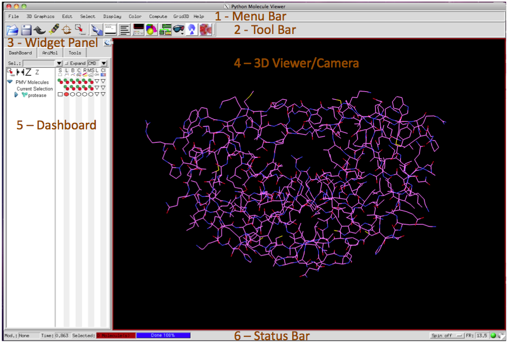Toggle the red lines circle for protease
509x344 pixels.
pos(66,94)
